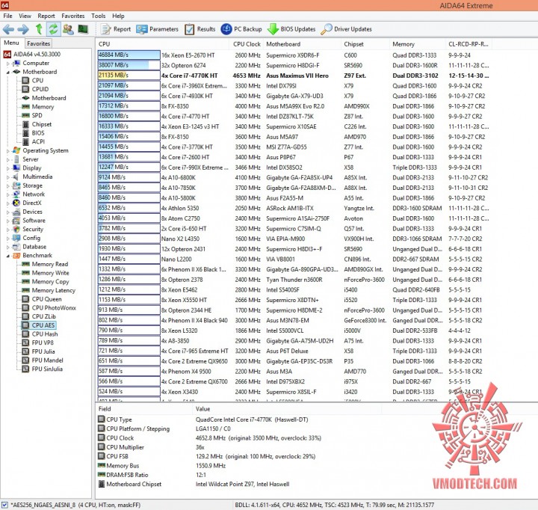This screenshot has height=510, width=538.
Task: Select the 4x Core i7-4770K HT row
Action: 294,76
